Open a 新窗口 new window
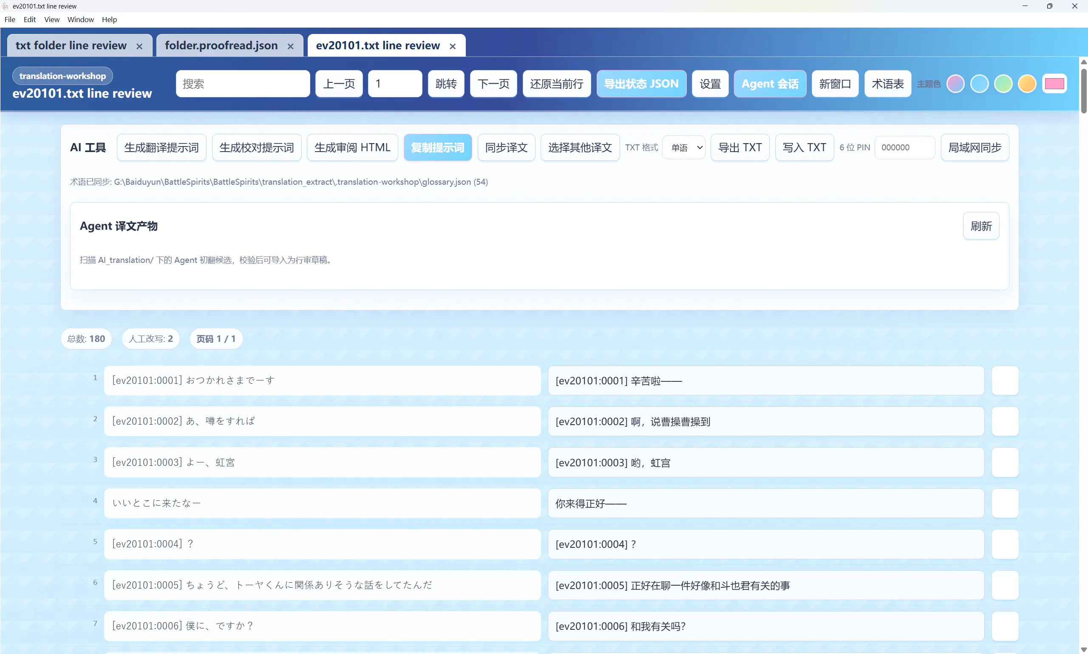 point(835,84)
